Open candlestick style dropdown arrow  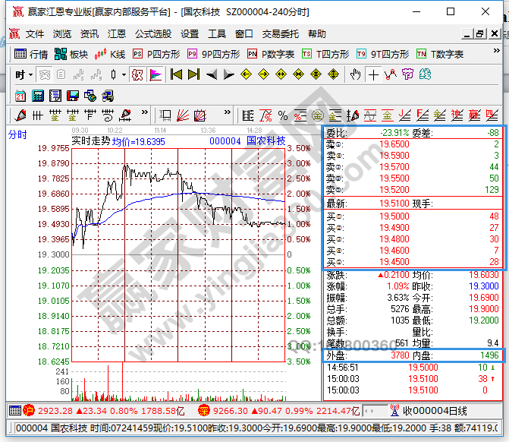click(x=124, y=74)
